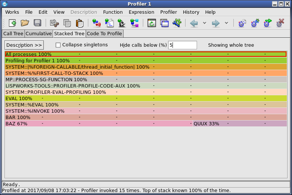
Task: Open Preferences via wrench and gear icon
Action: point(177,23)
